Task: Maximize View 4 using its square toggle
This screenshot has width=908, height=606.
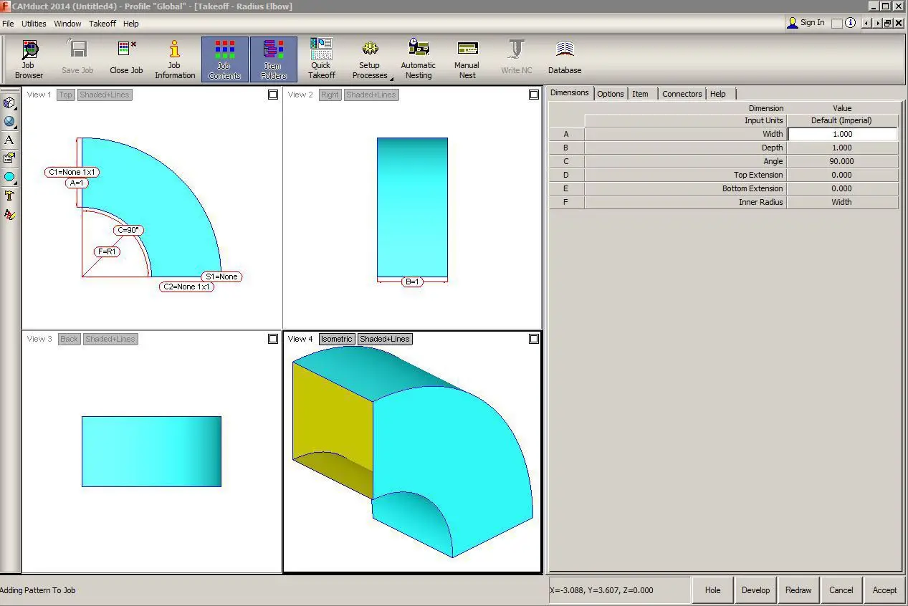Action: [533, 339]
